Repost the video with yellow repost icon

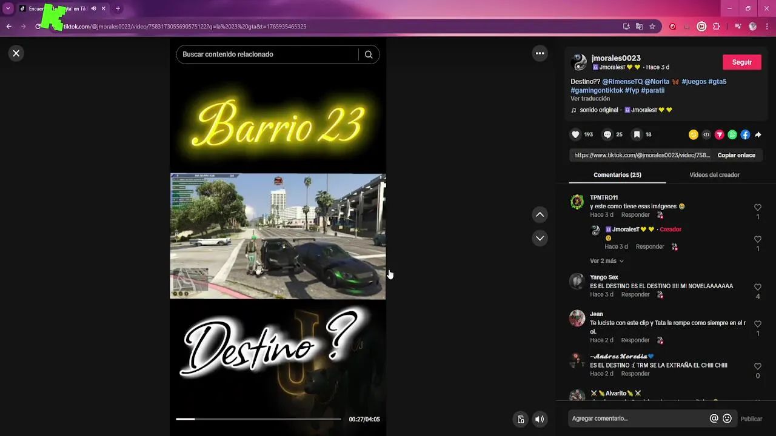click(x=694, y=134)
